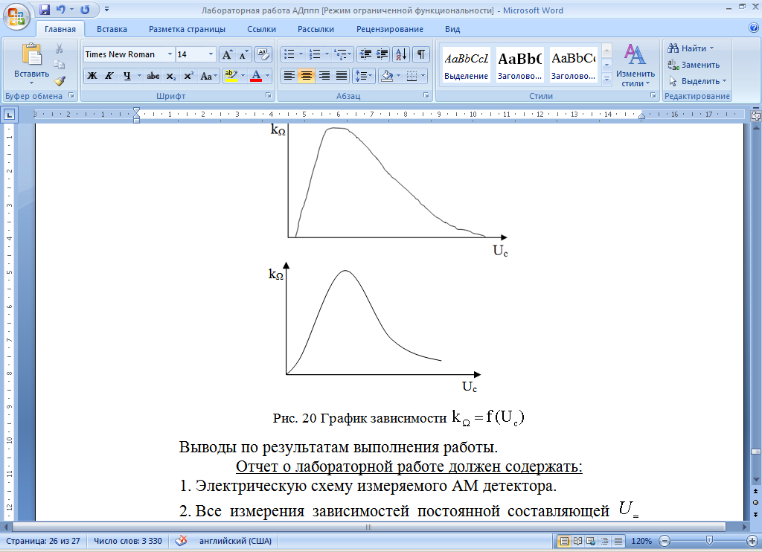Apply multilevel list formatting
Screen dimensions: 762x552
coord(341,54)
